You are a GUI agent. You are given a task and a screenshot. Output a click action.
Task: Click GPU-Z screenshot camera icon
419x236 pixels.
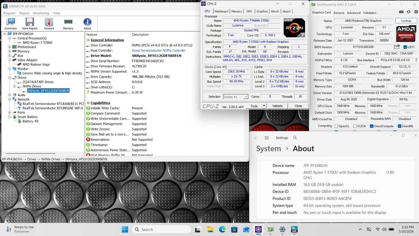[x=401, y=12]
